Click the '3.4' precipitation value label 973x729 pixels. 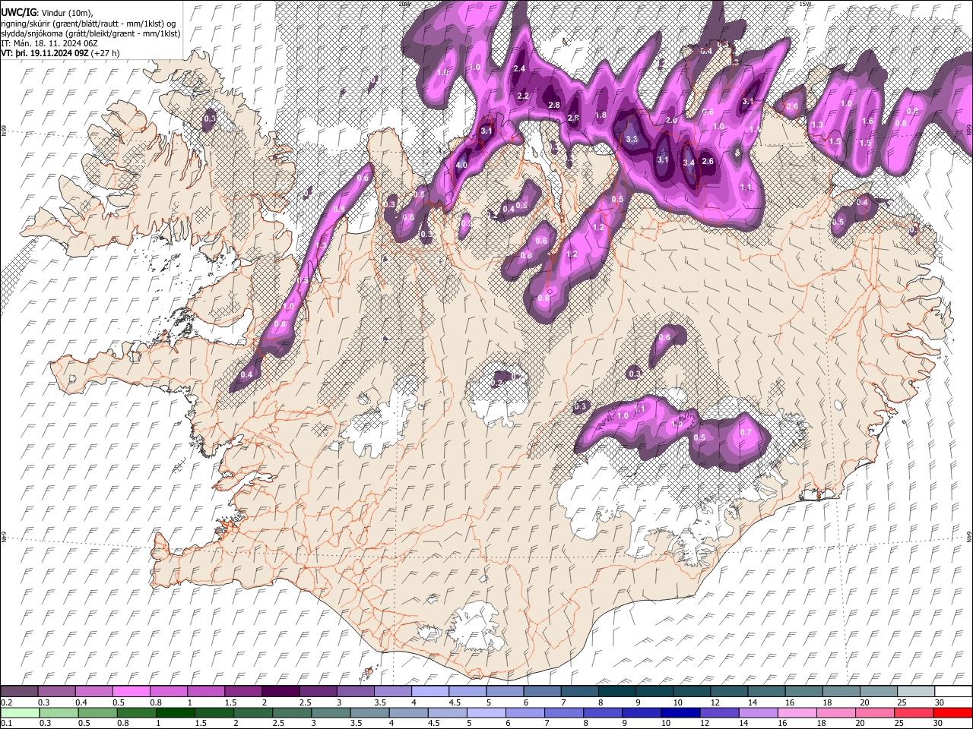(689, 163)
